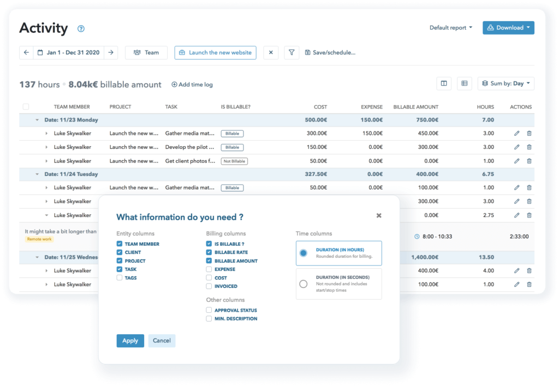Go to next date range arrow

[111, 53]
